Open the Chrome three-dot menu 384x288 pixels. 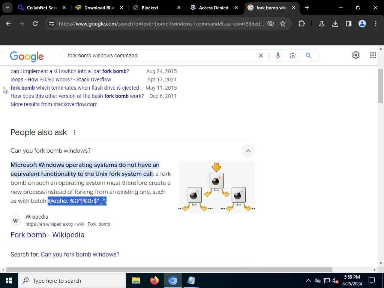coord(376,24)
